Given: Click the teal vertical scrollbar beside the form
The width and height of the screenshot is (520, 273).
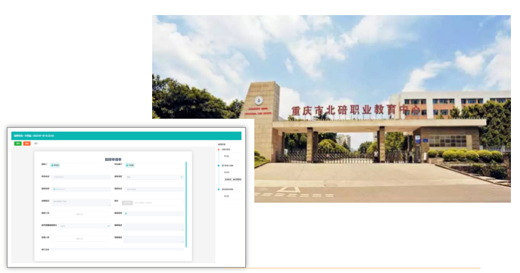Looking at the screenshot, I should (x=186, y=204).
